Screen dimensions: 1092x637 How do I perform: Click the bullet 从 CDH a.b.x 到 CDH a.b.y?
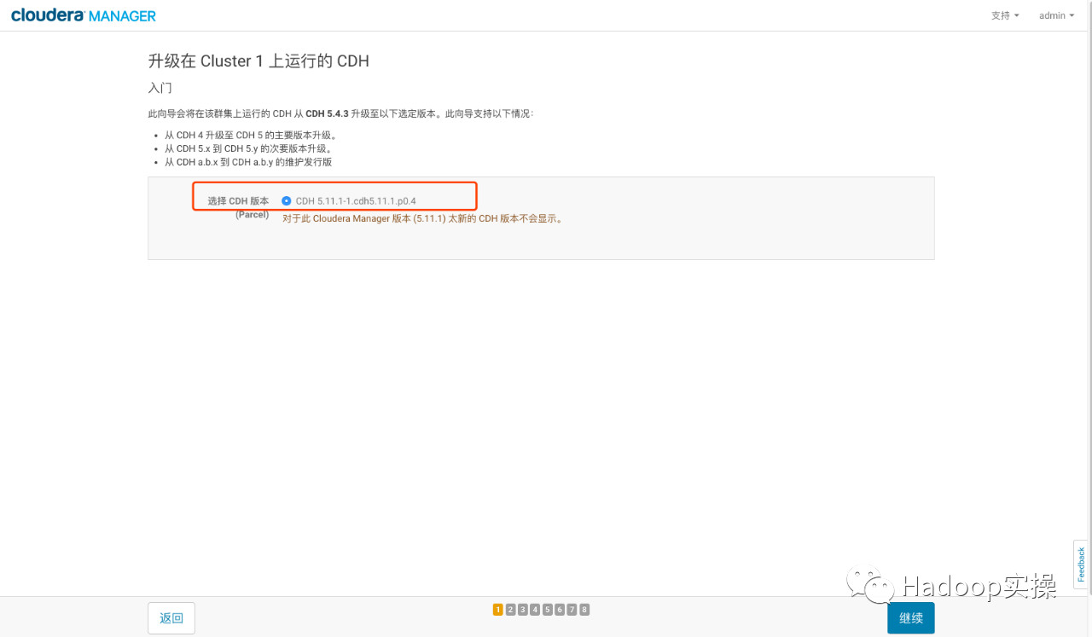[248, 162]
